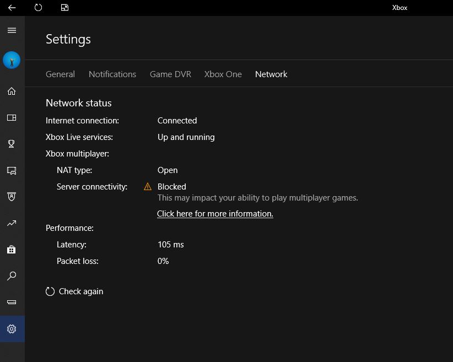
Task: Open the Game DVR tab
Action: [170, 74]
